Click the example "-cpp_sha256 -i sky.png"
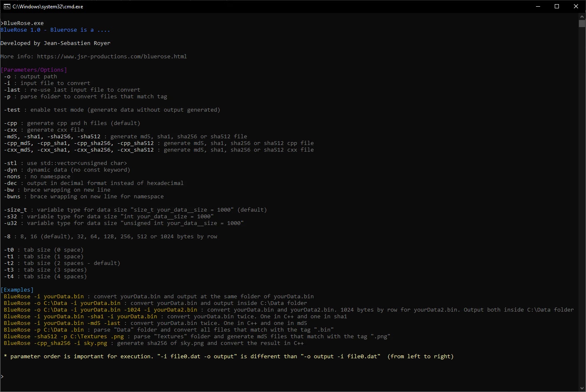The image size is (586, 392). tap(154, 343)
